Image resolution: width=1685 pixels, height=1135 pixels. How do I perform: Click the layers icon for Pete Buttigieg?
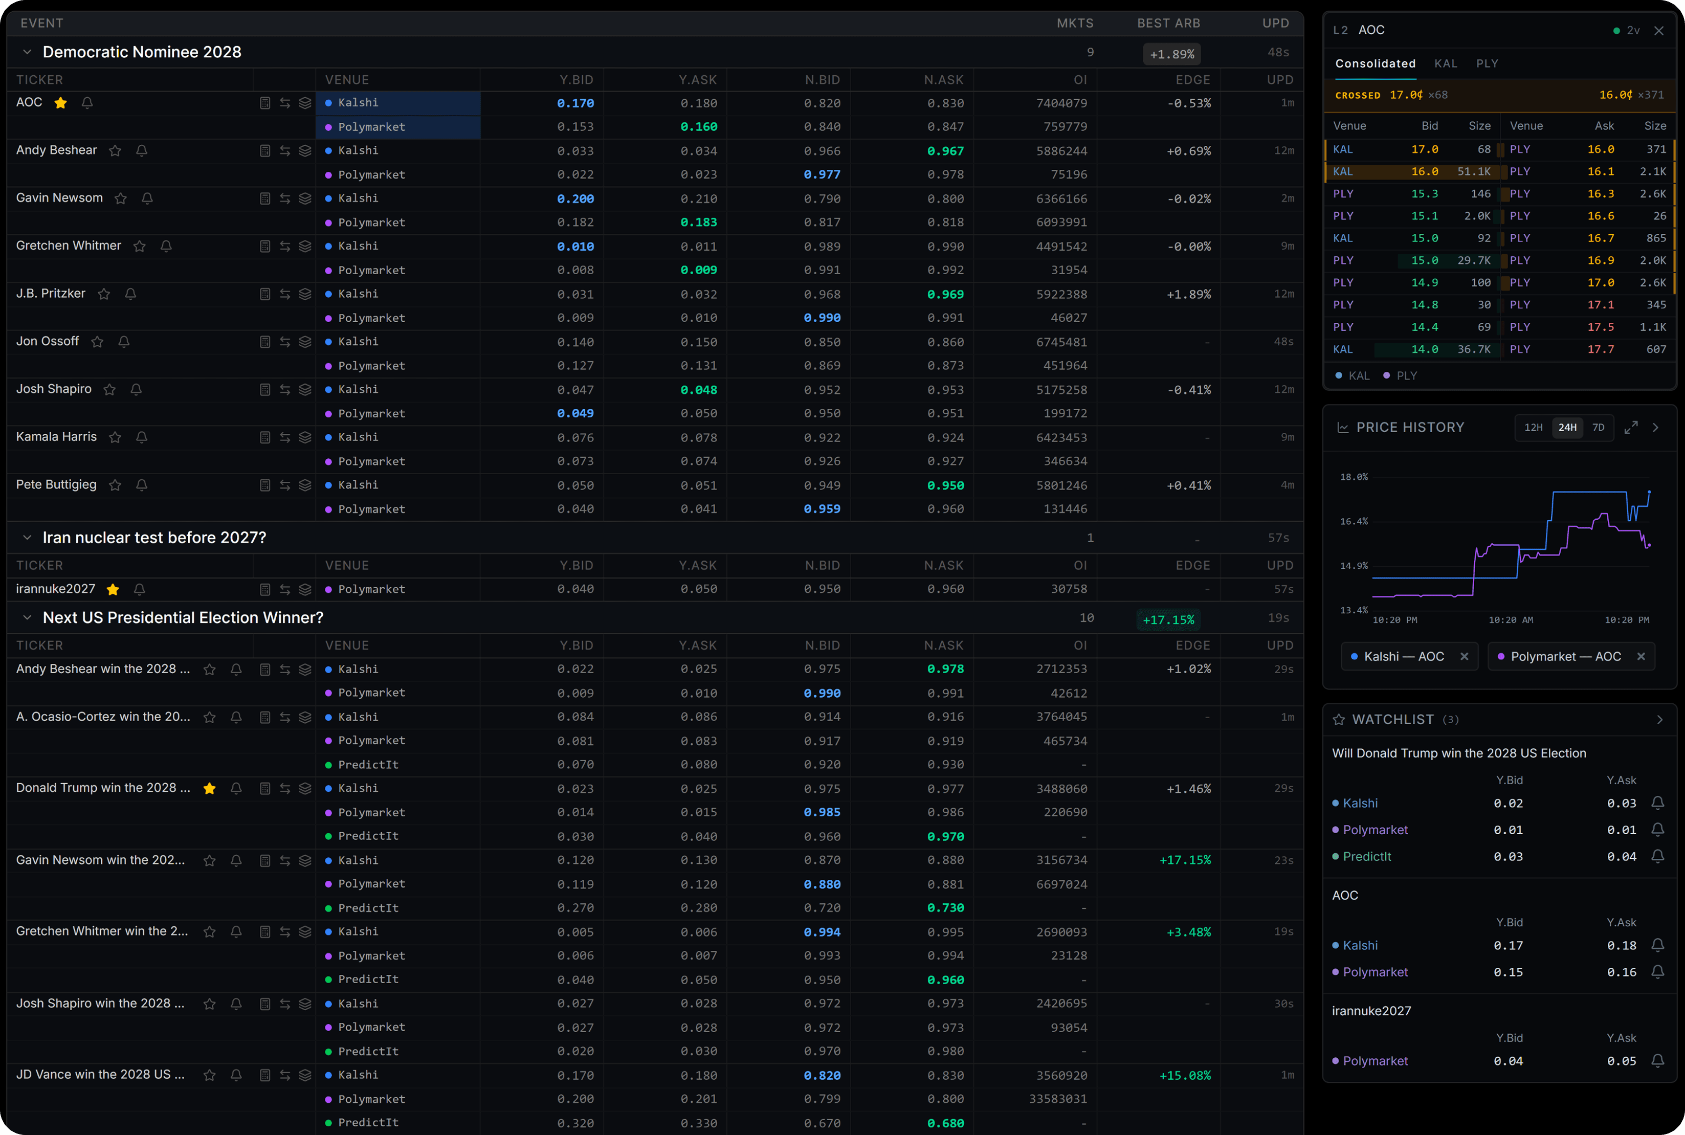coord(305,485)
